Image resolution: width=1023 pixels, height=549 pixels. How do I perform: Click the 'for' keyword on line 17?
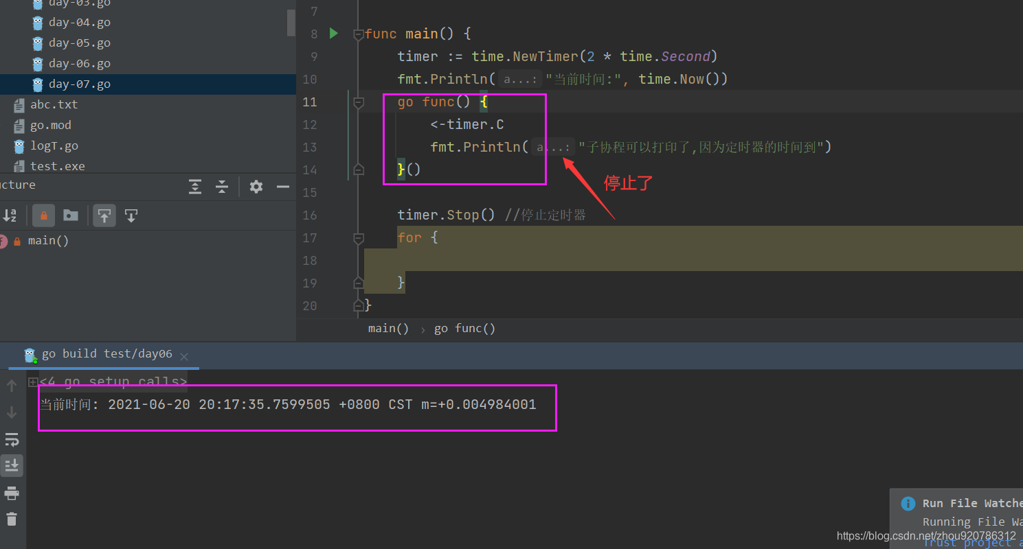[409, 238]
